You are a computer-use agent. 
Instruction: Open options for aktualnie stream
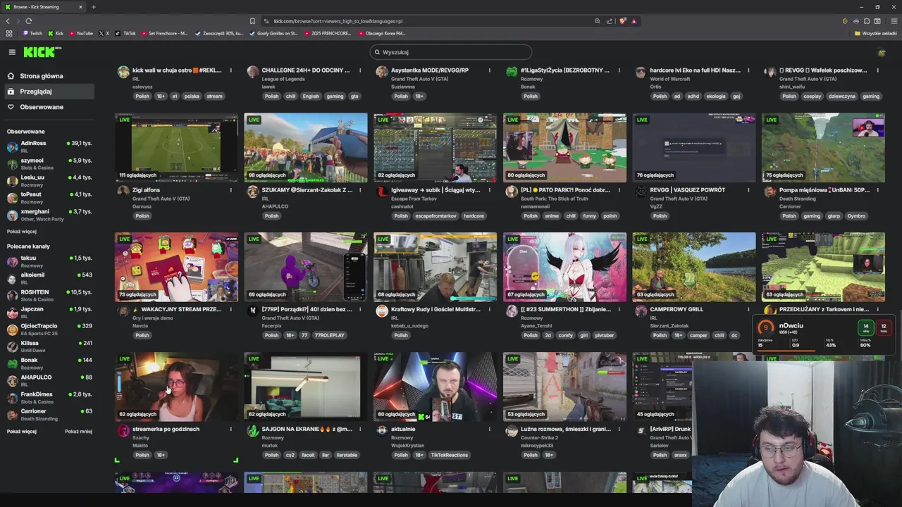[x=489, y=429]
